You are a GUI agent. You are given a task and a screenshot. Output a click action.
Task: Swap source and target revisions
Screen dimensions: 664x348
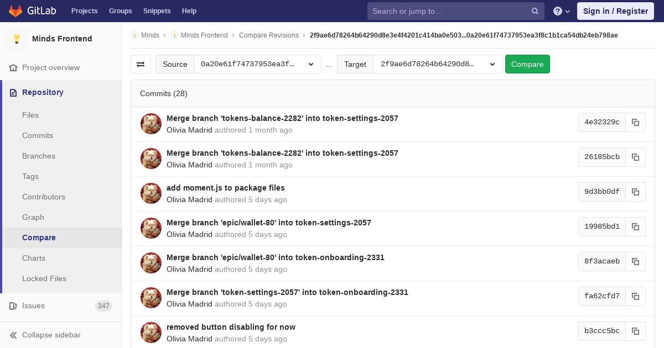click(x=141, y=64)
